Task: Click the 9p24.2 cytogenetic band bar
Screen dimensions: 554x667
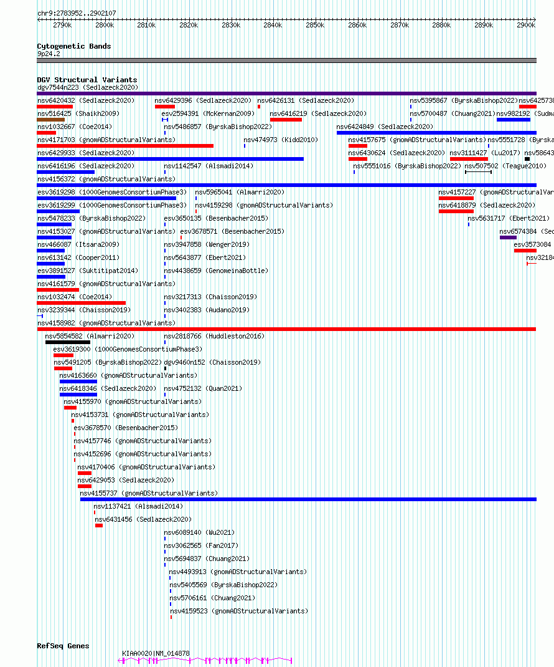Action: pyautogui.click(x=287, y=60)
